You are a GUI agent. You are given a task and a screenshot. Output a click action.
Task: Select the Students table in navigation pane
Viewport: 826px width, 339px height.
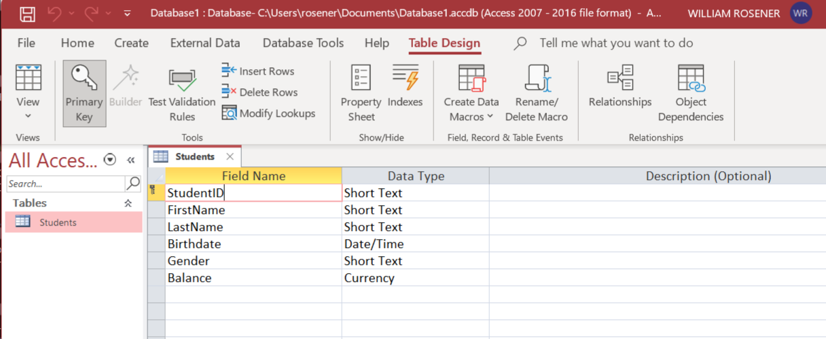58,222
